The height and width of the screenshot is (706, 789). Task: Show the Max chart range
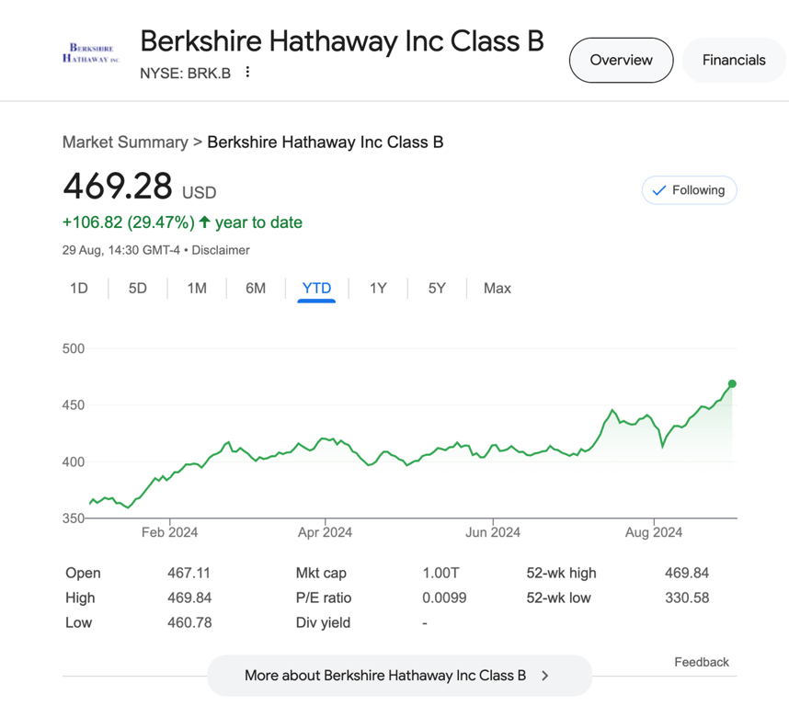497,289
